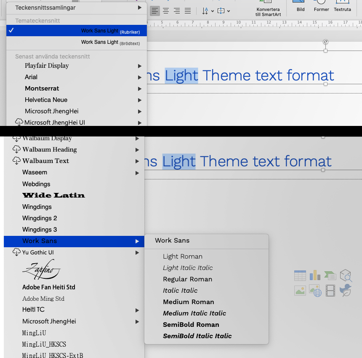
Task: Click the cloud icon beside Microsoft JhengHei UI
Action: 19,122
